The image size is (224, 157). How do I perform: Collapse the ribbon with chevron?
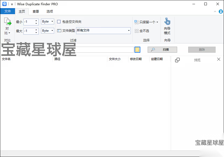point(215,12)
